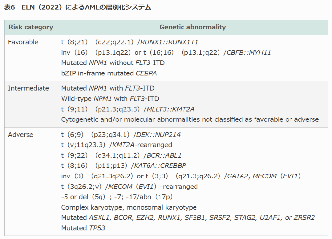
Task: Click the Genetic abnormality column header
Action: (193, 27)
